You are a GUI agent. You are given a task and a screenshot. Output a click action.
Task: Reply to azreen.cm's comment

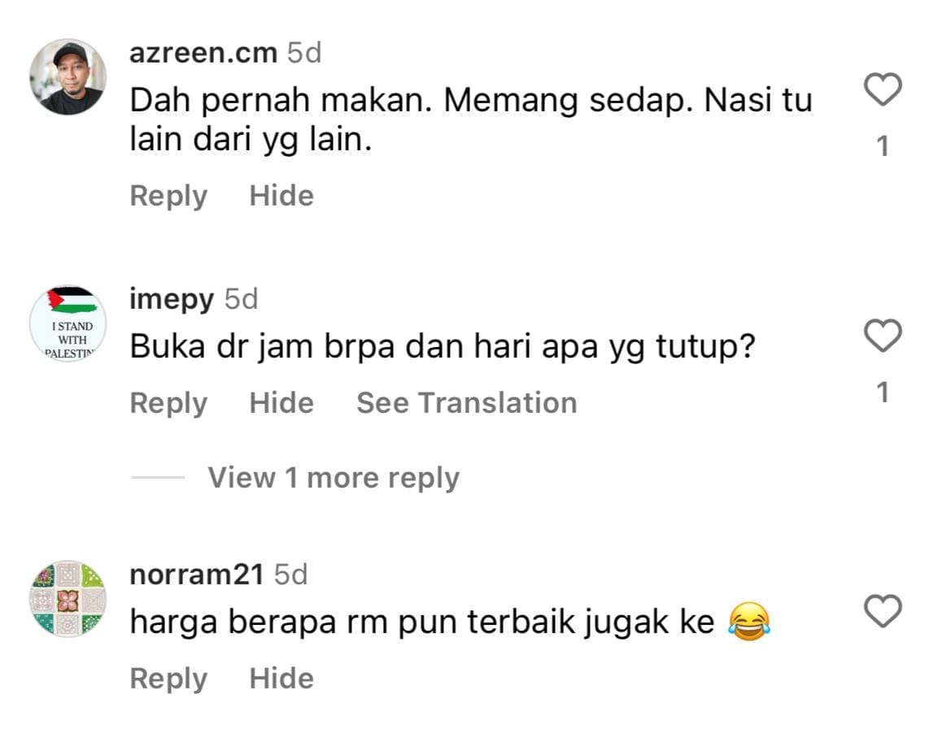[168, 196]
